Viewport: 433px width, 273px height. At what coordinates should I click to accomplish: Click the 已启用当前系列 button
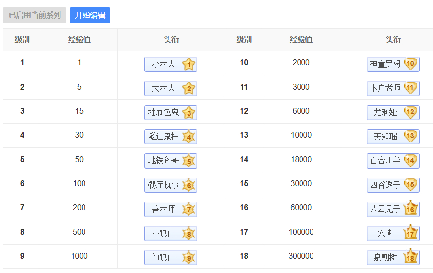(x=35, y=15)
